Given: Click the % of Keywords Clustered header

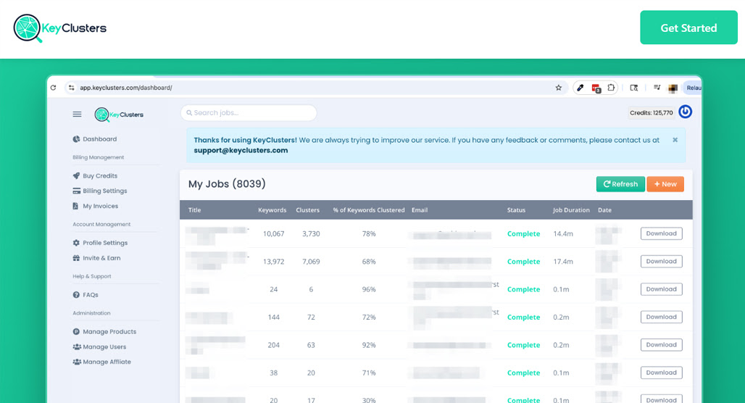Looking at the screenshot, I should pyautogui.click(x=369, y=210).
